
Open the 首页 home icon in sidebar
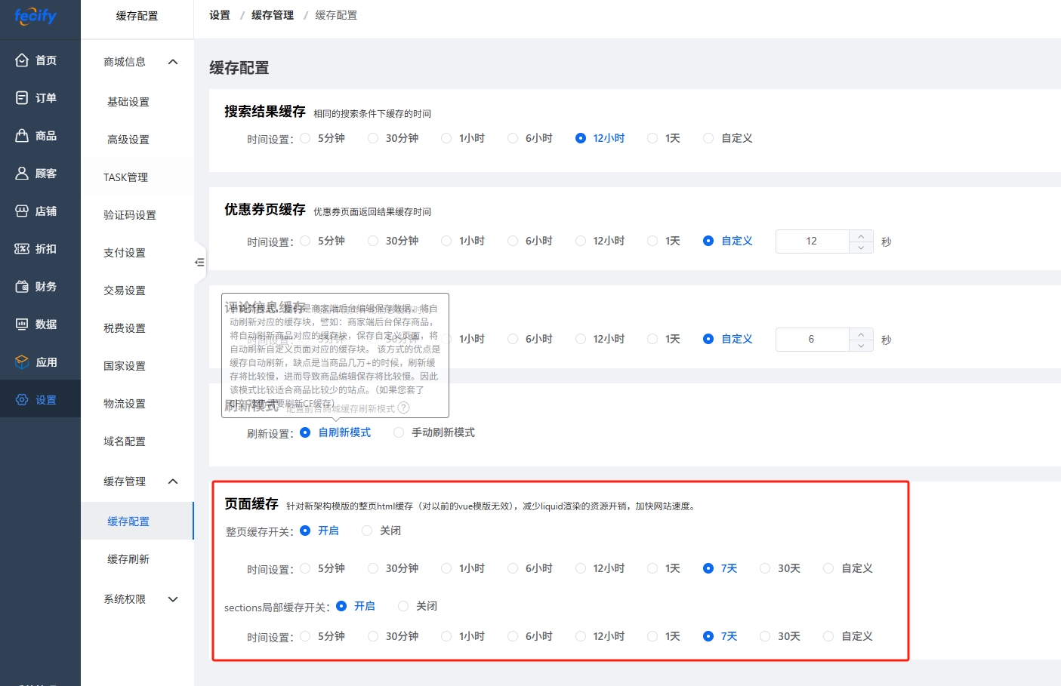coord(22,60)
